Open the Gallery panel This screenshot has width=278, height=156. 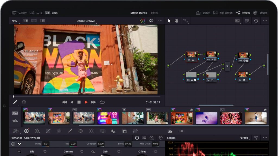coord(19,13)
